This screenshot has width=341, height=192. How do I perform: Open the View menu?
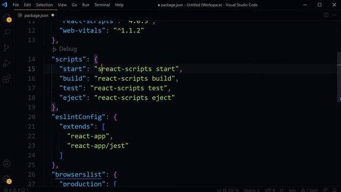pyautogui.click(x=62, y=5)
